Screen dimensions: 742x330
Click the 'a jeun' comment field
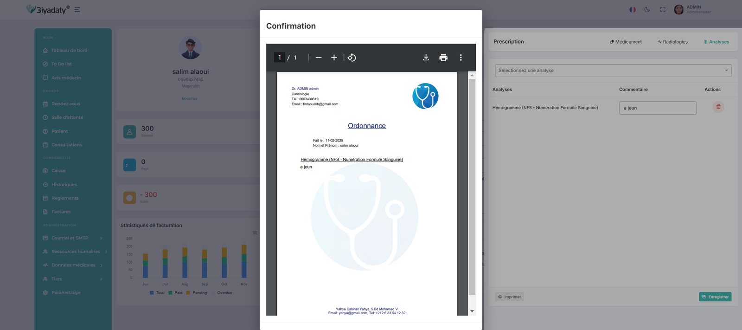point(657,108)
